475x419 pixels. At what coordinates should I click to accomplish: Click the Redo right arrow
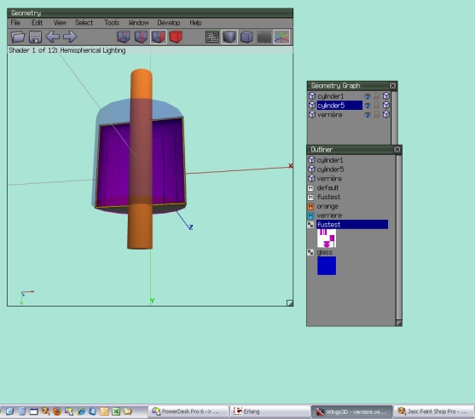[x=70, y=37]
